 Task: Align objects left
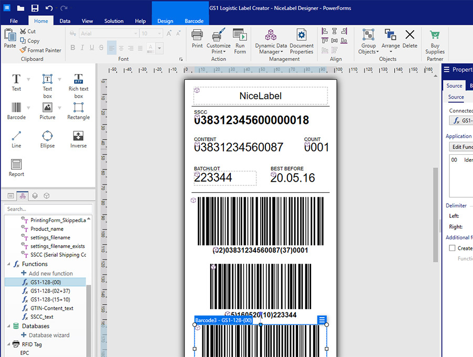pyautogui.click(x=325, y=31)
